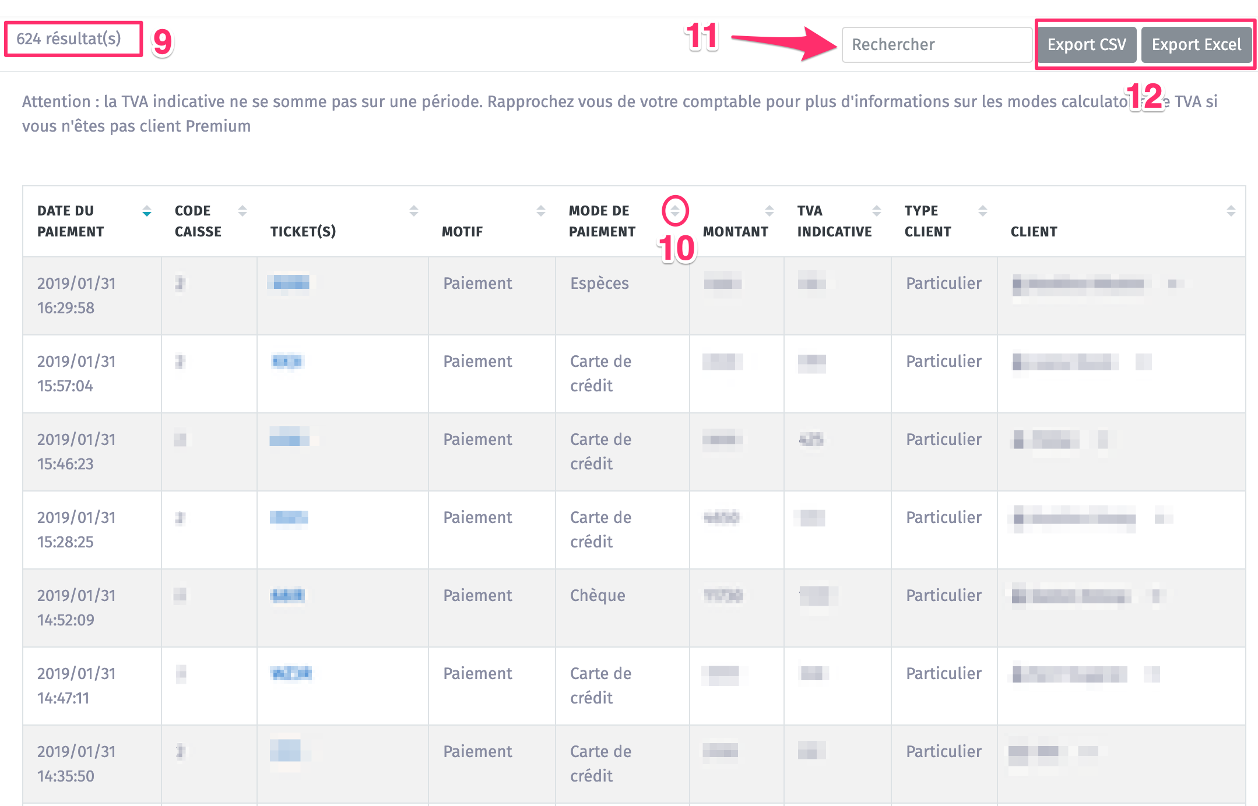The image size is (1258, 806).
Task: Click the MODE DE PAIEMENT header label
Action: click(x=602, y=221)
